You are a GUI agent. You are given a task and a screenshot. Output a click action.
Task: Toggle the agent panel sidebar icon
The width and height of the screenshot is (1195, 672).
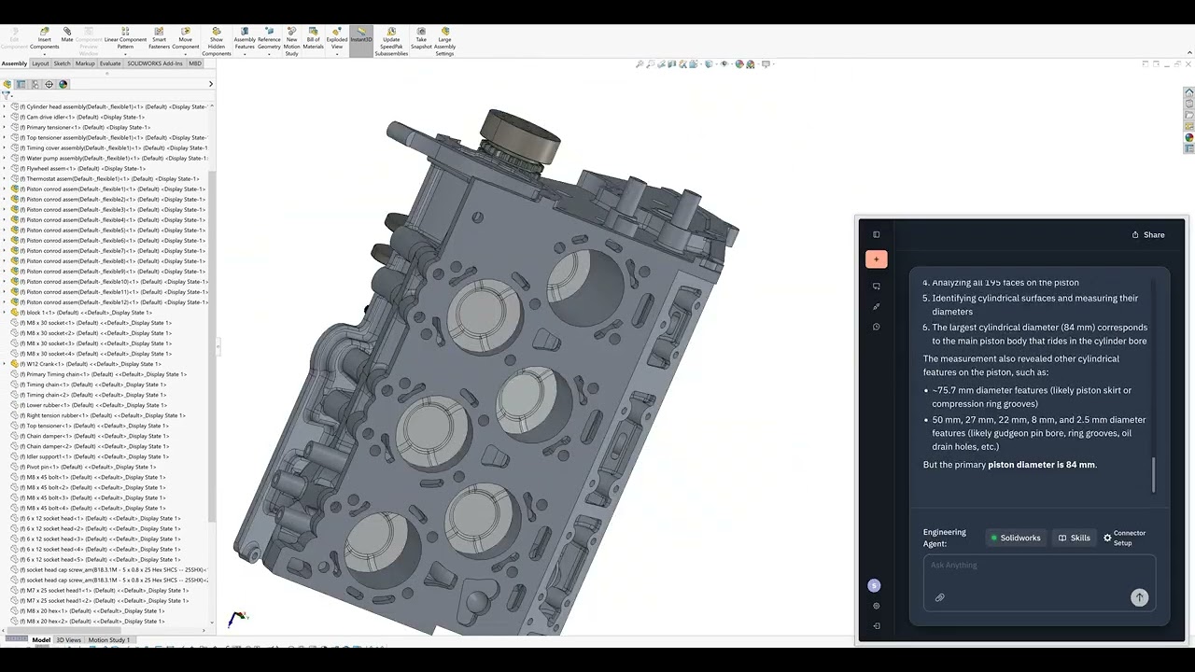click(x=876, y=234)
